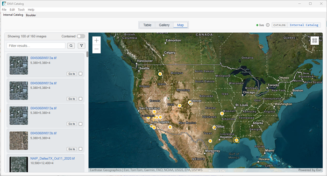Viewport: 327px width, 176px height.
Task: Open the File menu
Action: (4, 10)
